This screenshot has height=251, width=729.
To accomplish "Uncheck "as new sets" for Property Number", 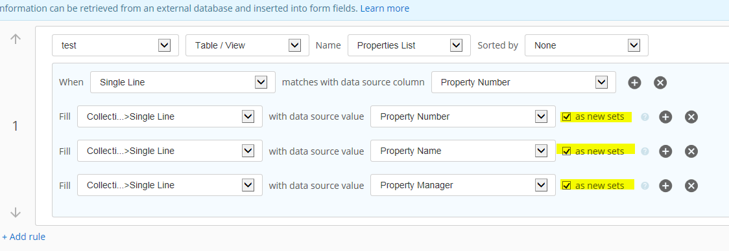I will click(x=566, y=117).
